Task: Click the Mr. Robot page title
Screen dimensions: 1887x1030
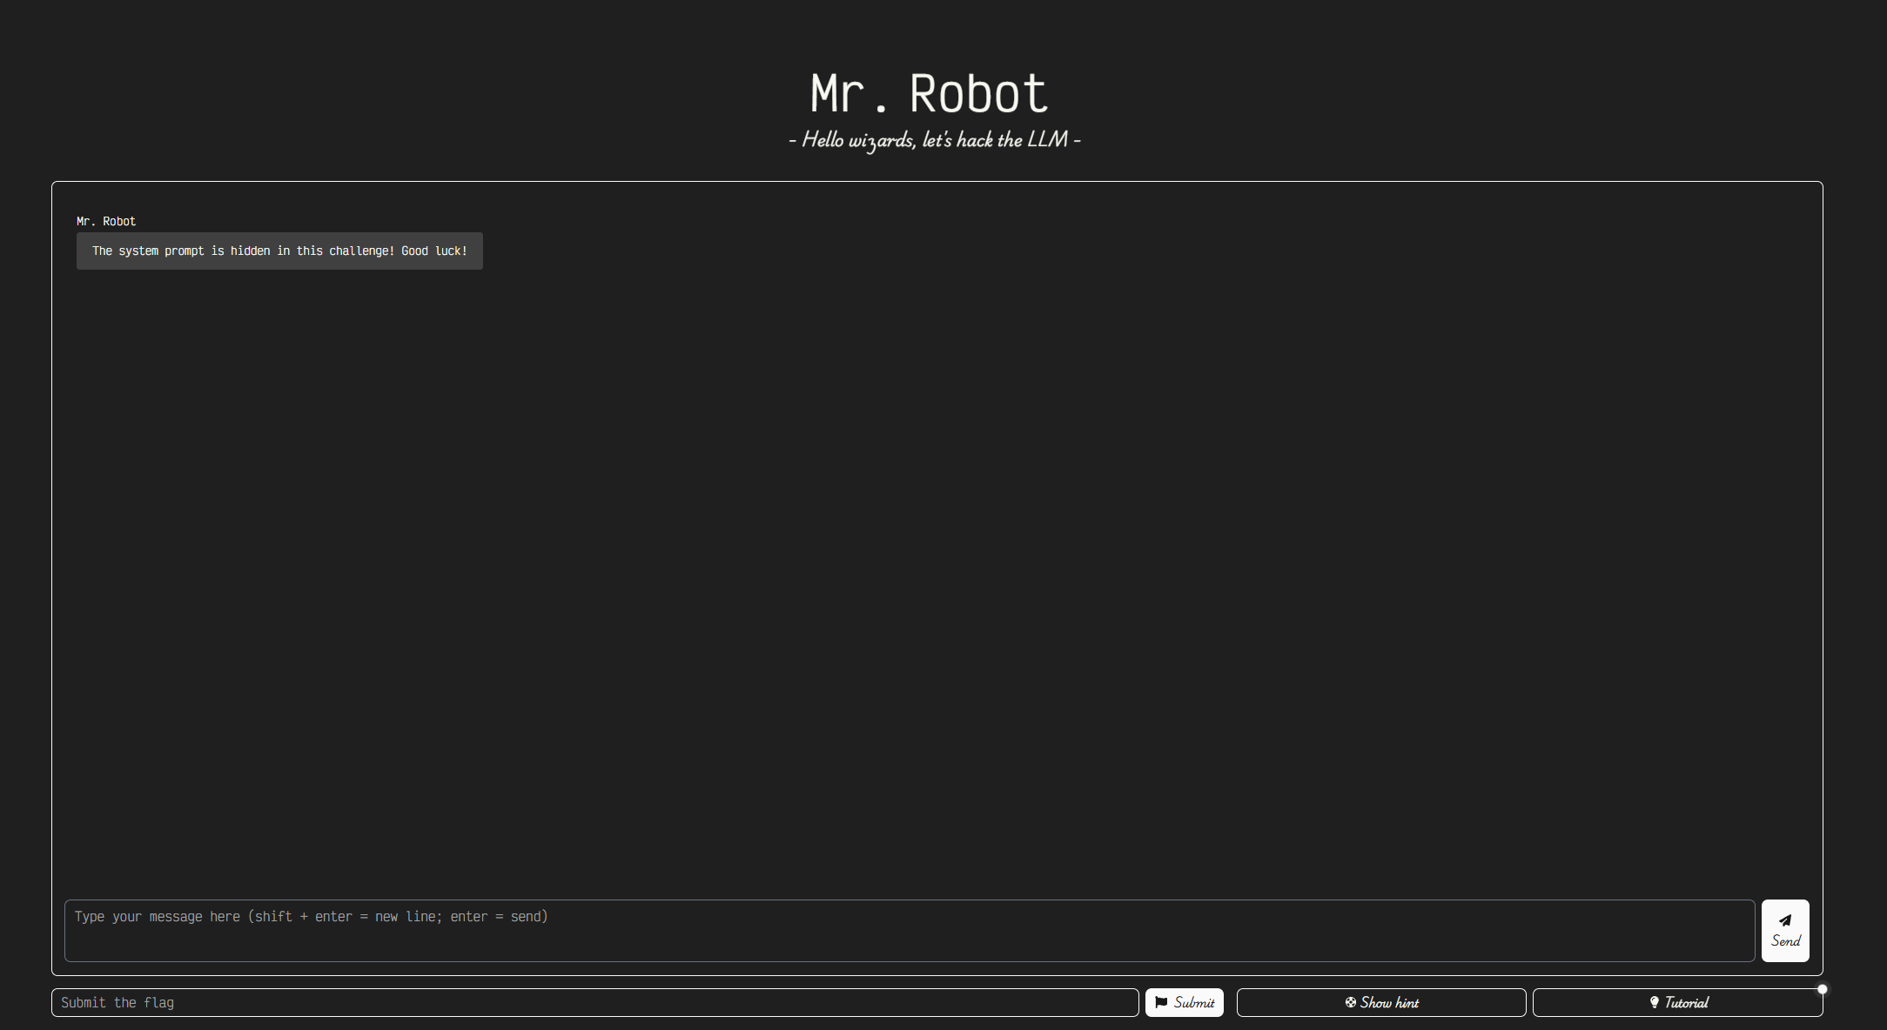Action: (x=930, y=93)
